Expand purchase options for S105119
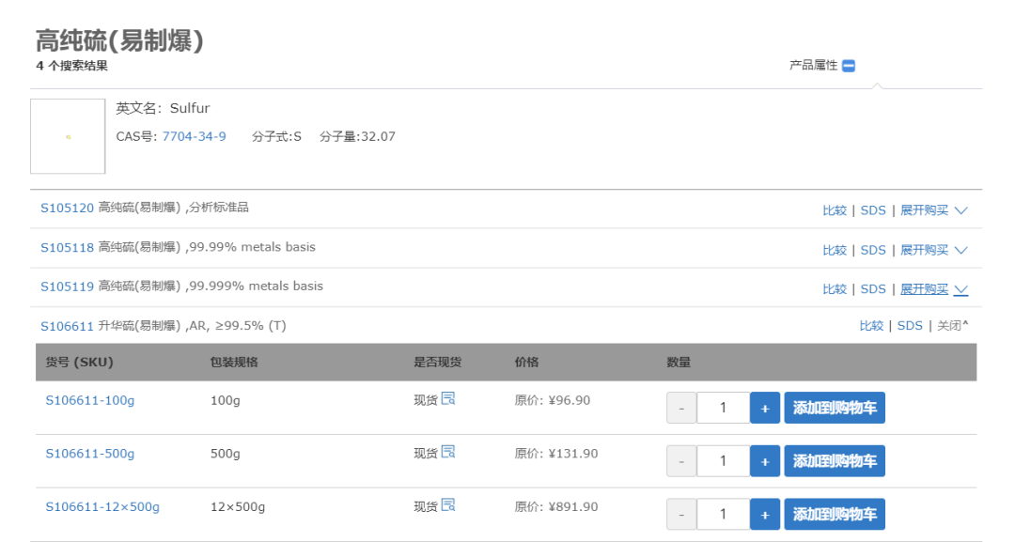This screenshot has height=542, width=1015. coord(933,289)
